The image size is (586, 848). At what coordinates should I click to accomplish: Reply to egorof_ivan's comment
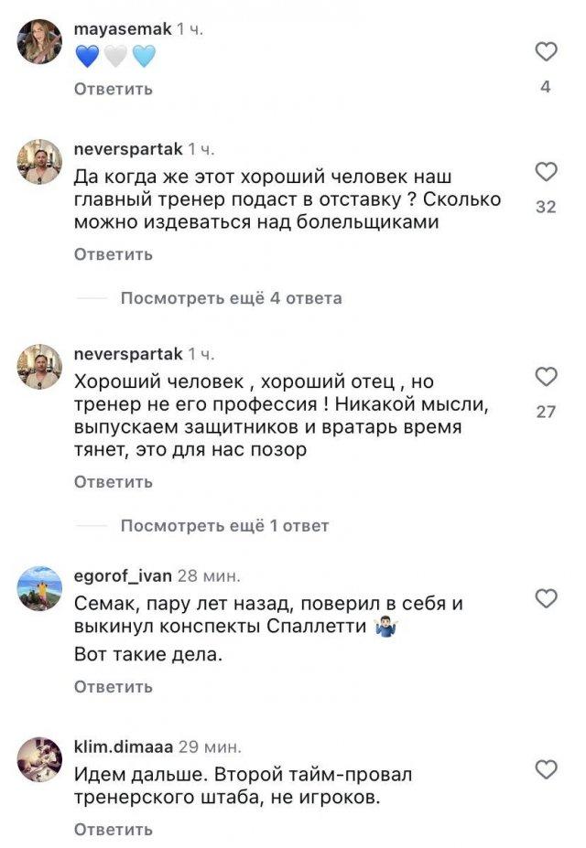tap(113, 686)
